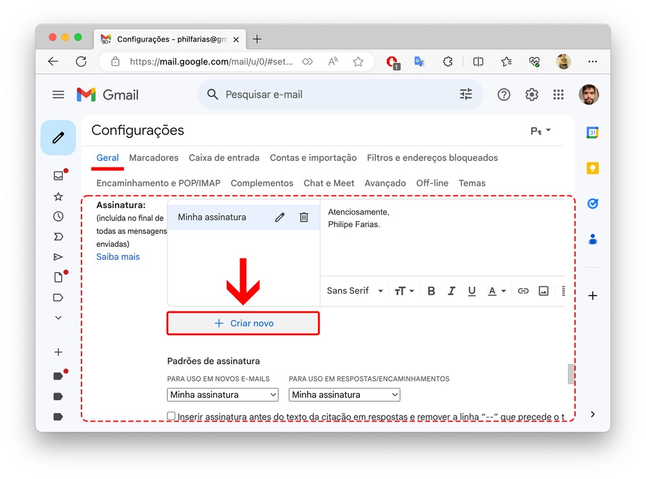Open Off-line tab
This screenshot has width=646, height=479.
point(432,183)
